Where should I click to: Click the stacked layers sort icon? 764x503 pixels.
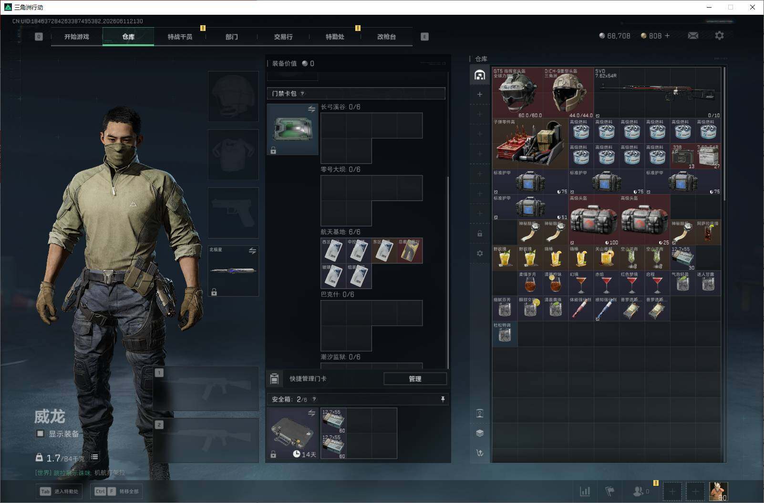click(480, 433)
